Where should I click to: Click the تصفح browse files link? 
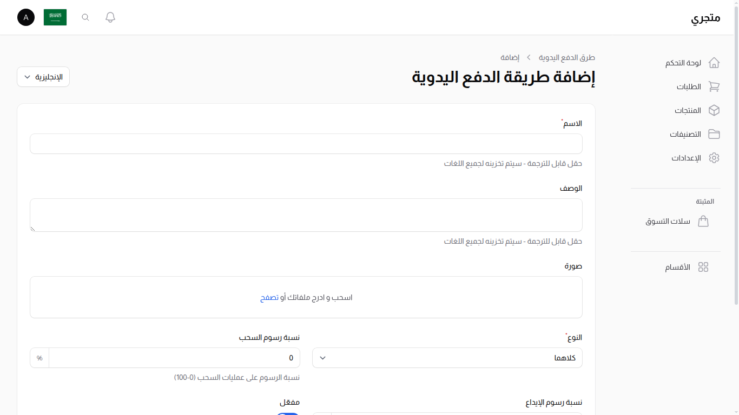269,297
